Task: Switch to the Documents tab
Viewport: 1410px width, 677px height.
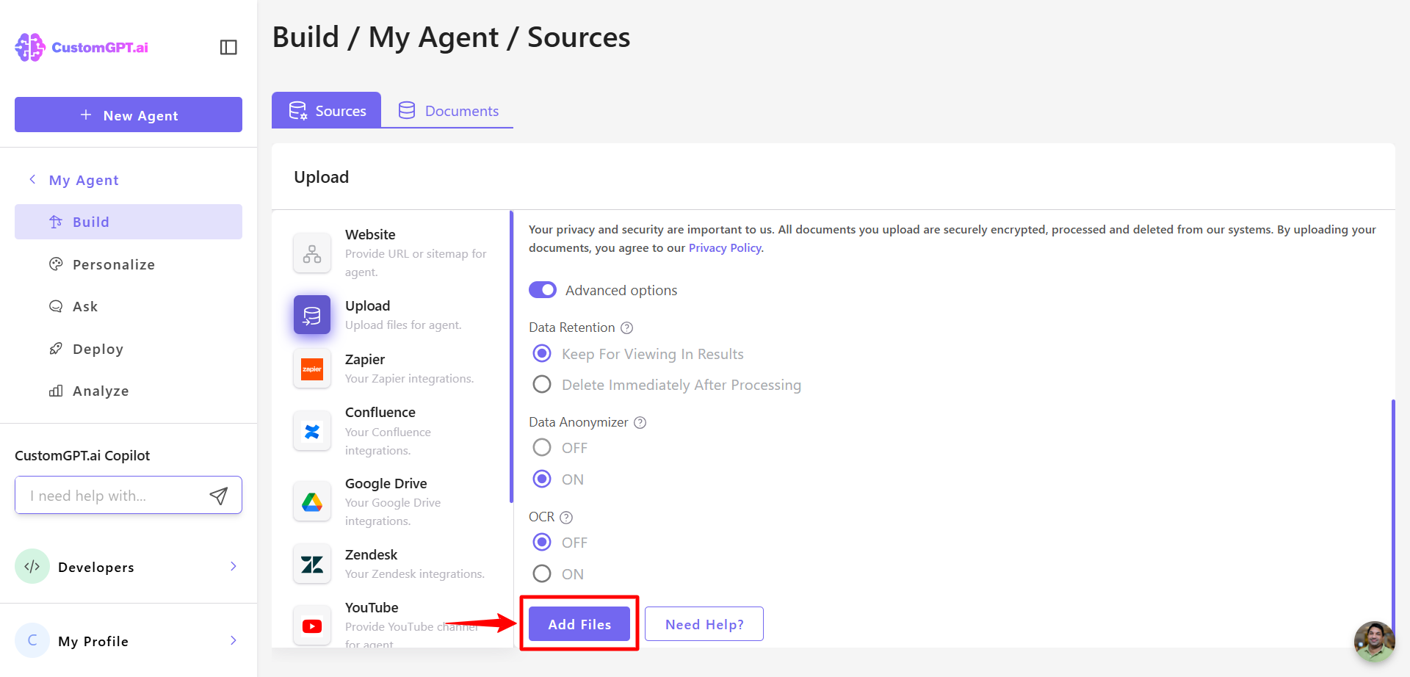Action: (x=447, y=110)
